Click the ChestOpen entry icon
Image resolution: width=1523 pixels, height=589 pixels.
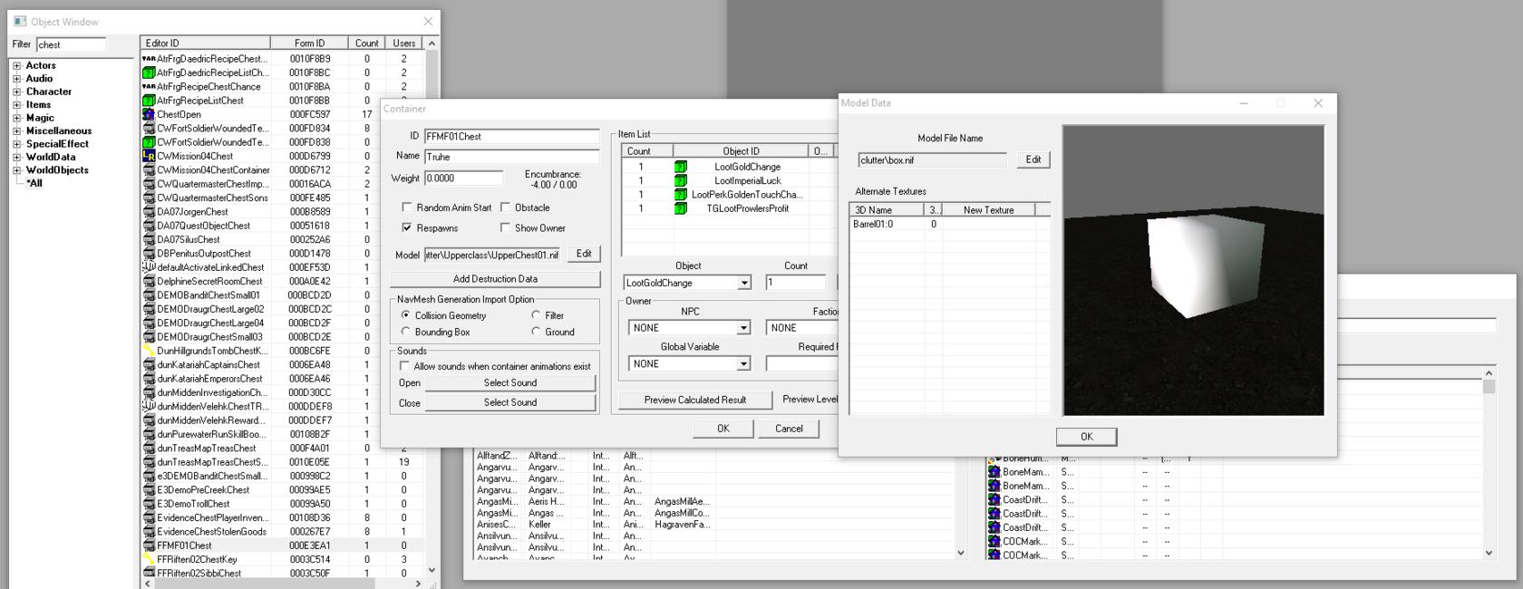click(149, 114)
